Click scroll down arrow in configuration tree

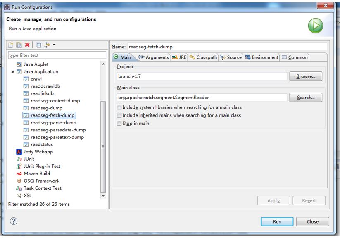(103, 196)
